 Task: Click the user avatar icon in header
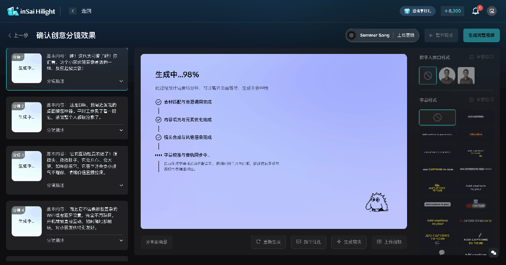point(491,11)
